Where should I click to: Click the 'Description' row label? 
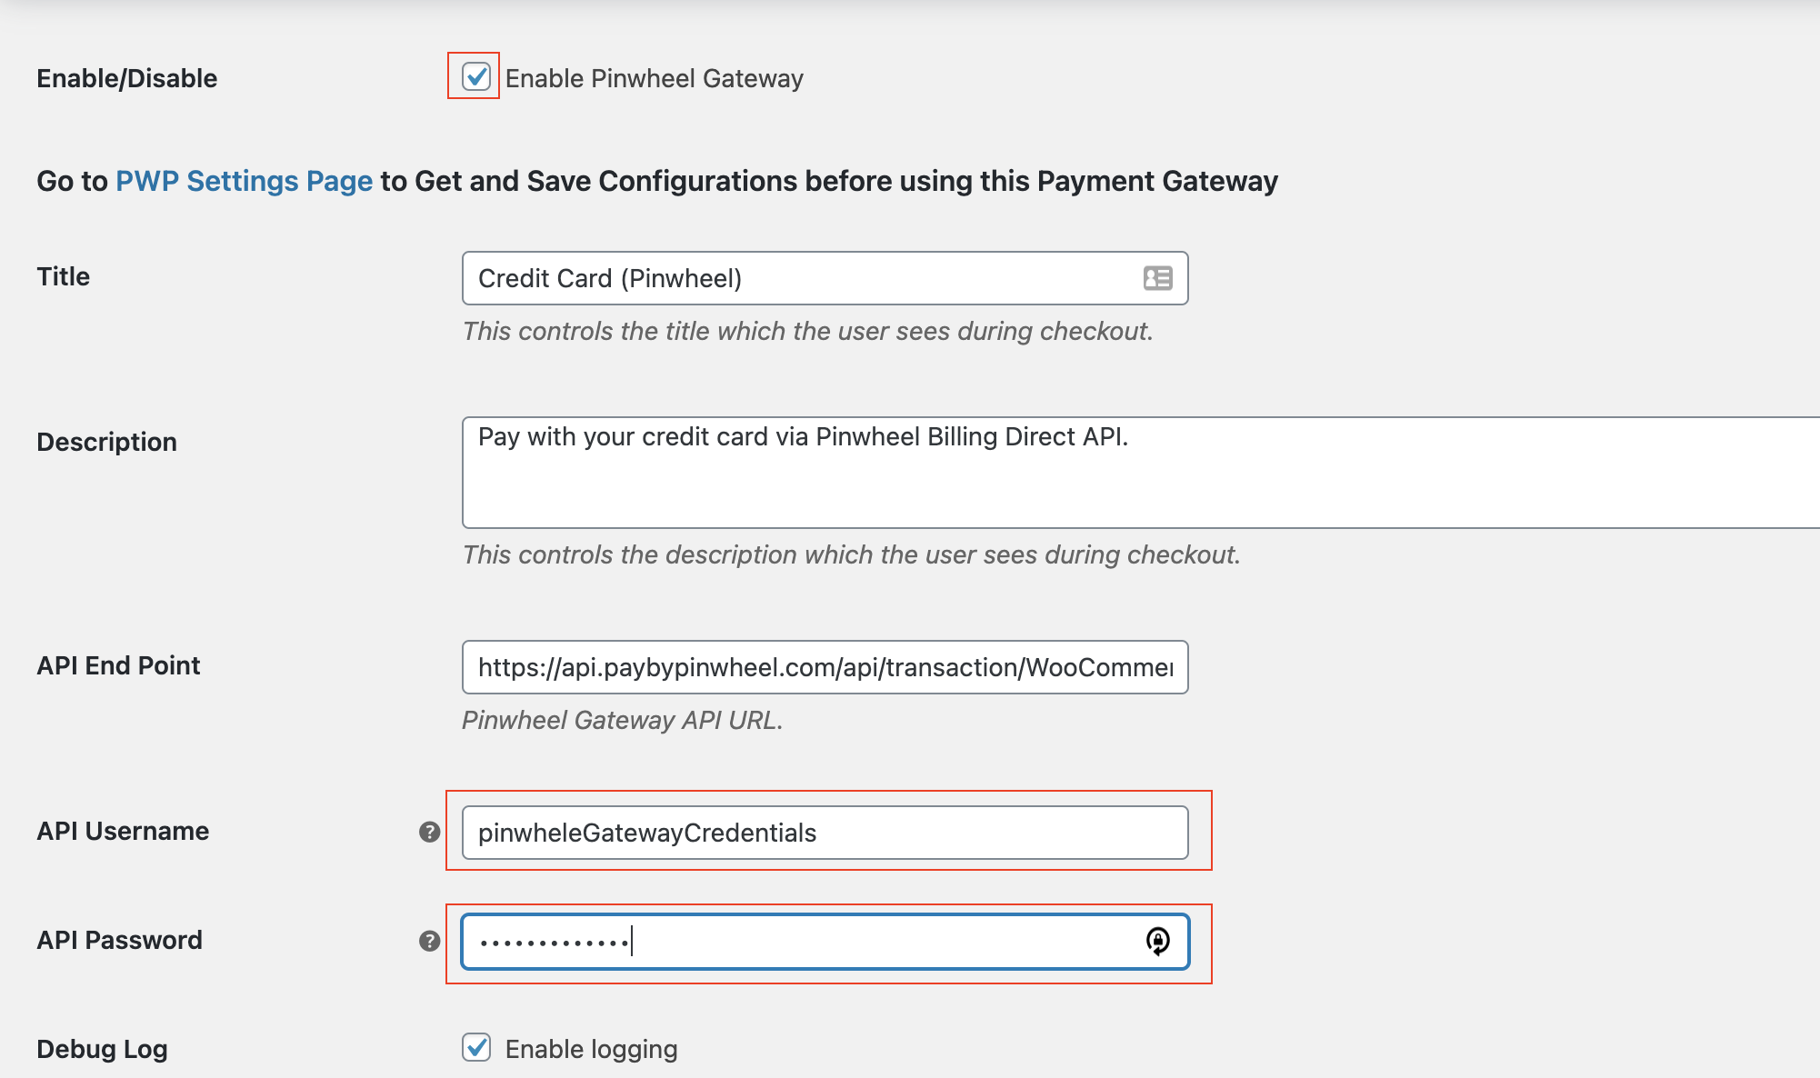coord(107,442)
